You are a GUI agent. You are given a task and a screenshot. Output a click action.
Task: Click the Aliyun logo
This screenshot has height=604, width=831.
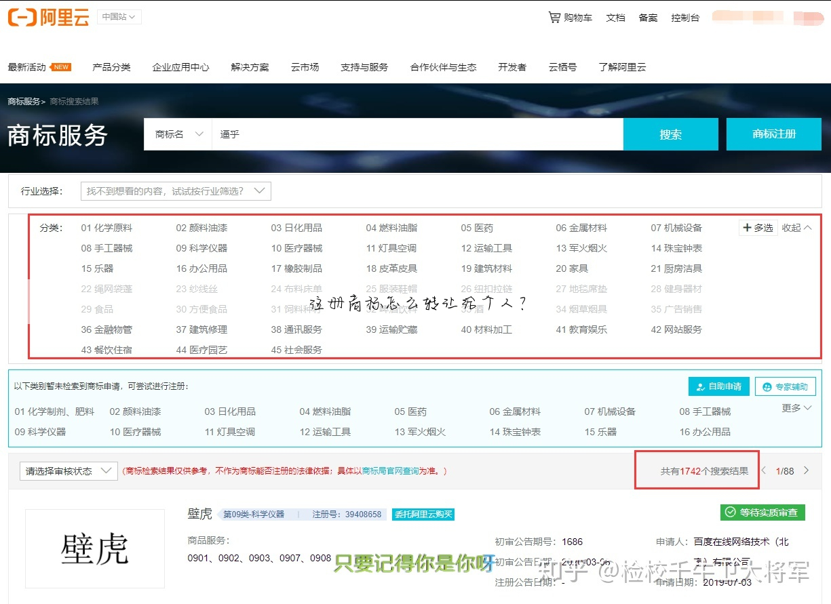(48, 18)
